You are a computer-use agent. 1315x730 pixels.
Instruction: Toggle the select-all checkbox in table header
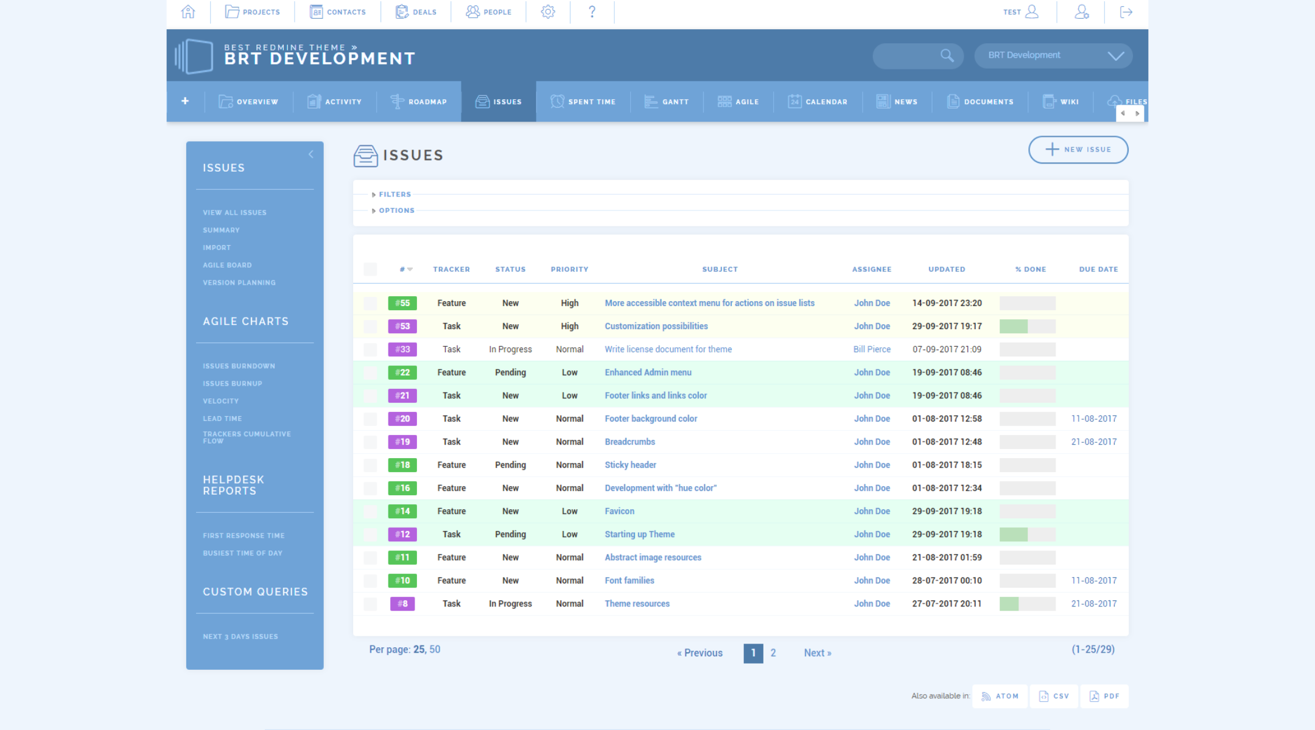[x=370, y=269]
